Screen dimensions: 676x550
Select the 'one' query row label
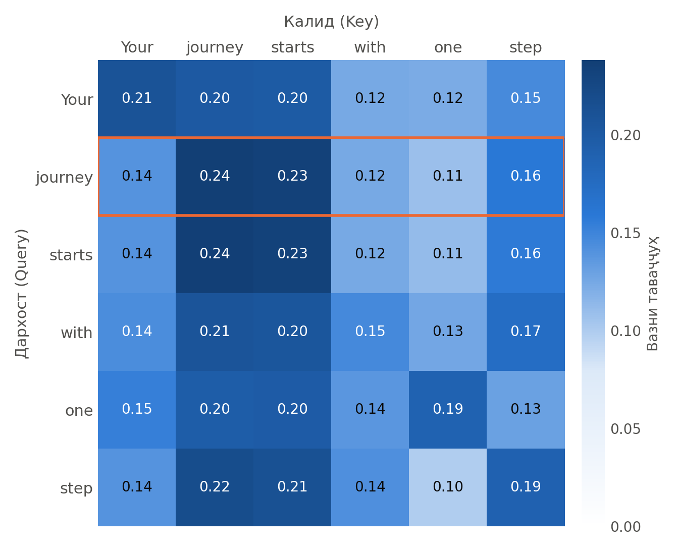(x=79, y=411)
